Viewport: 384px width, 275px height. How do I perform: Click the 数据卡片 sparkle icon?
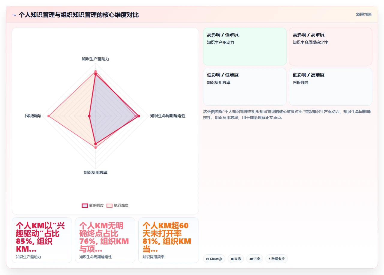(269, 259)
